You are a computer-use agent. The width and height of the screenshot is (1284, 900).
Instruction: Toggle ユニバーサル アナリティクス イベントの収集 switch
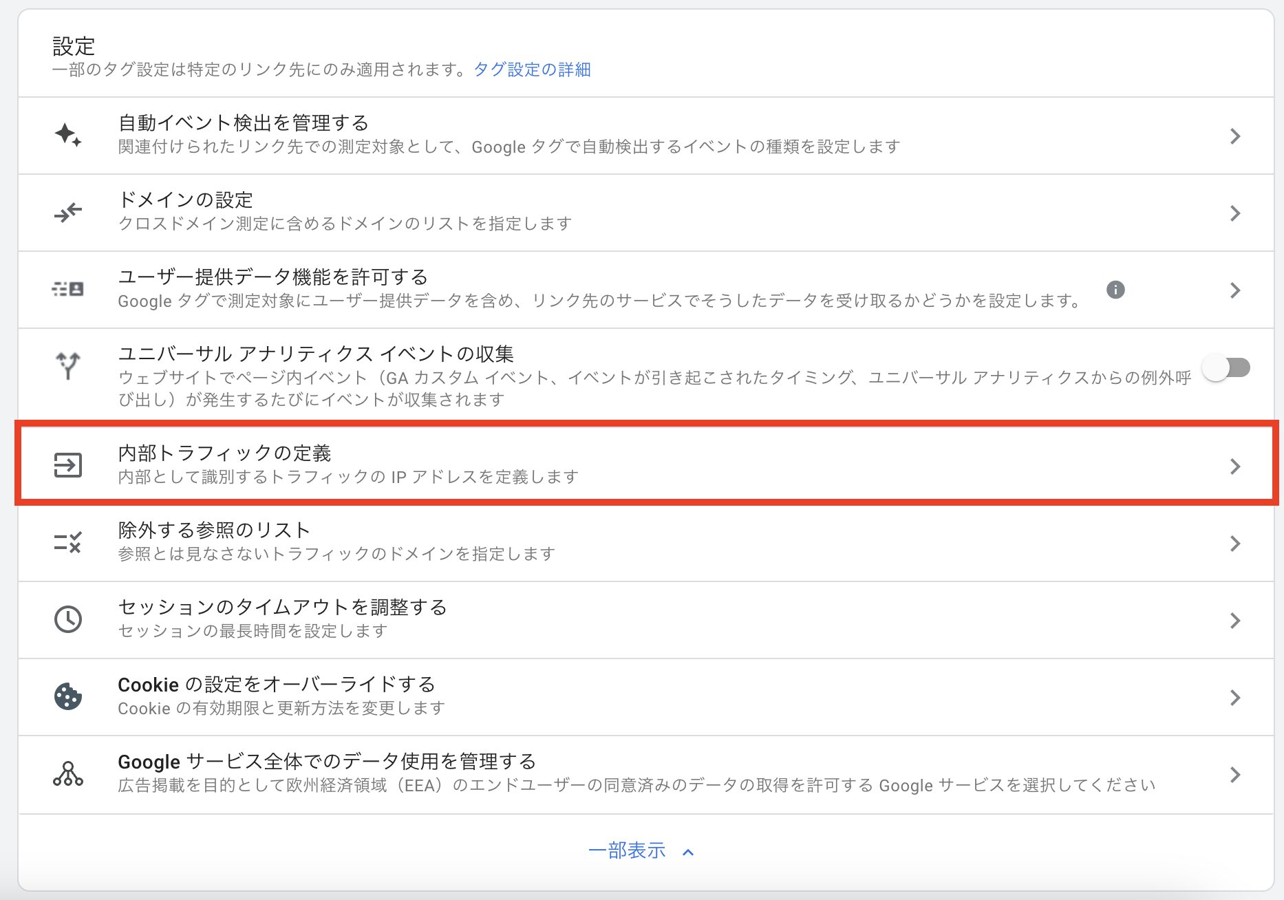[x=1226, y=367]
